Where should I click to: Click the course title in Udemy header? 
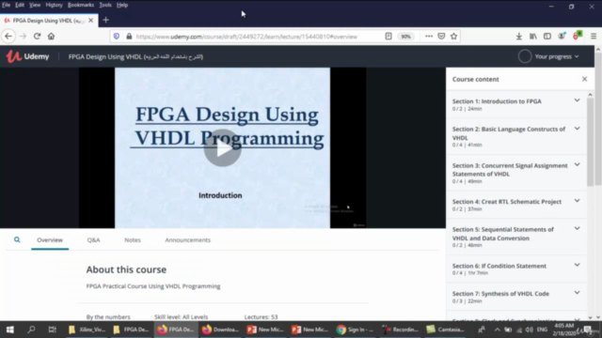click(135, 56)
